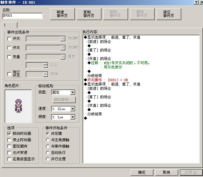Check 允许穿透 option
This screenshot has height=177, width=203.
[9, 153]
